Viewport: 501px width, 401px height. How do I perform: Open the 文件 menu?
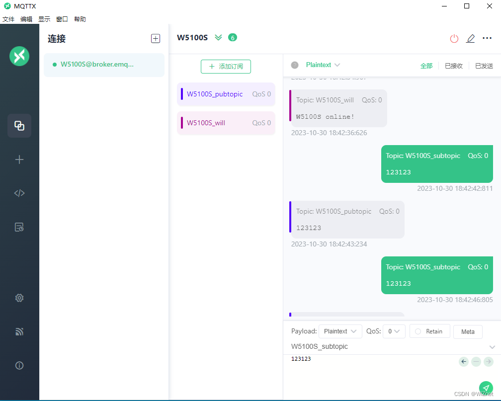8,19
